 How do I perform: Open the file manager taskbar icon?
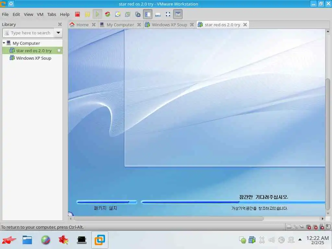point(27,240)
